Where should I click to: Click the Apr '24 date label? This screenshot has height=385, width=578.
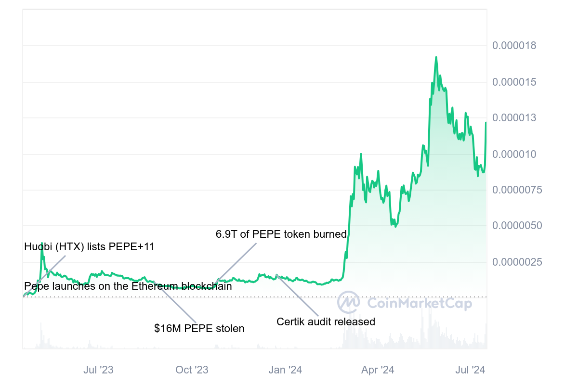coord(378,370)
